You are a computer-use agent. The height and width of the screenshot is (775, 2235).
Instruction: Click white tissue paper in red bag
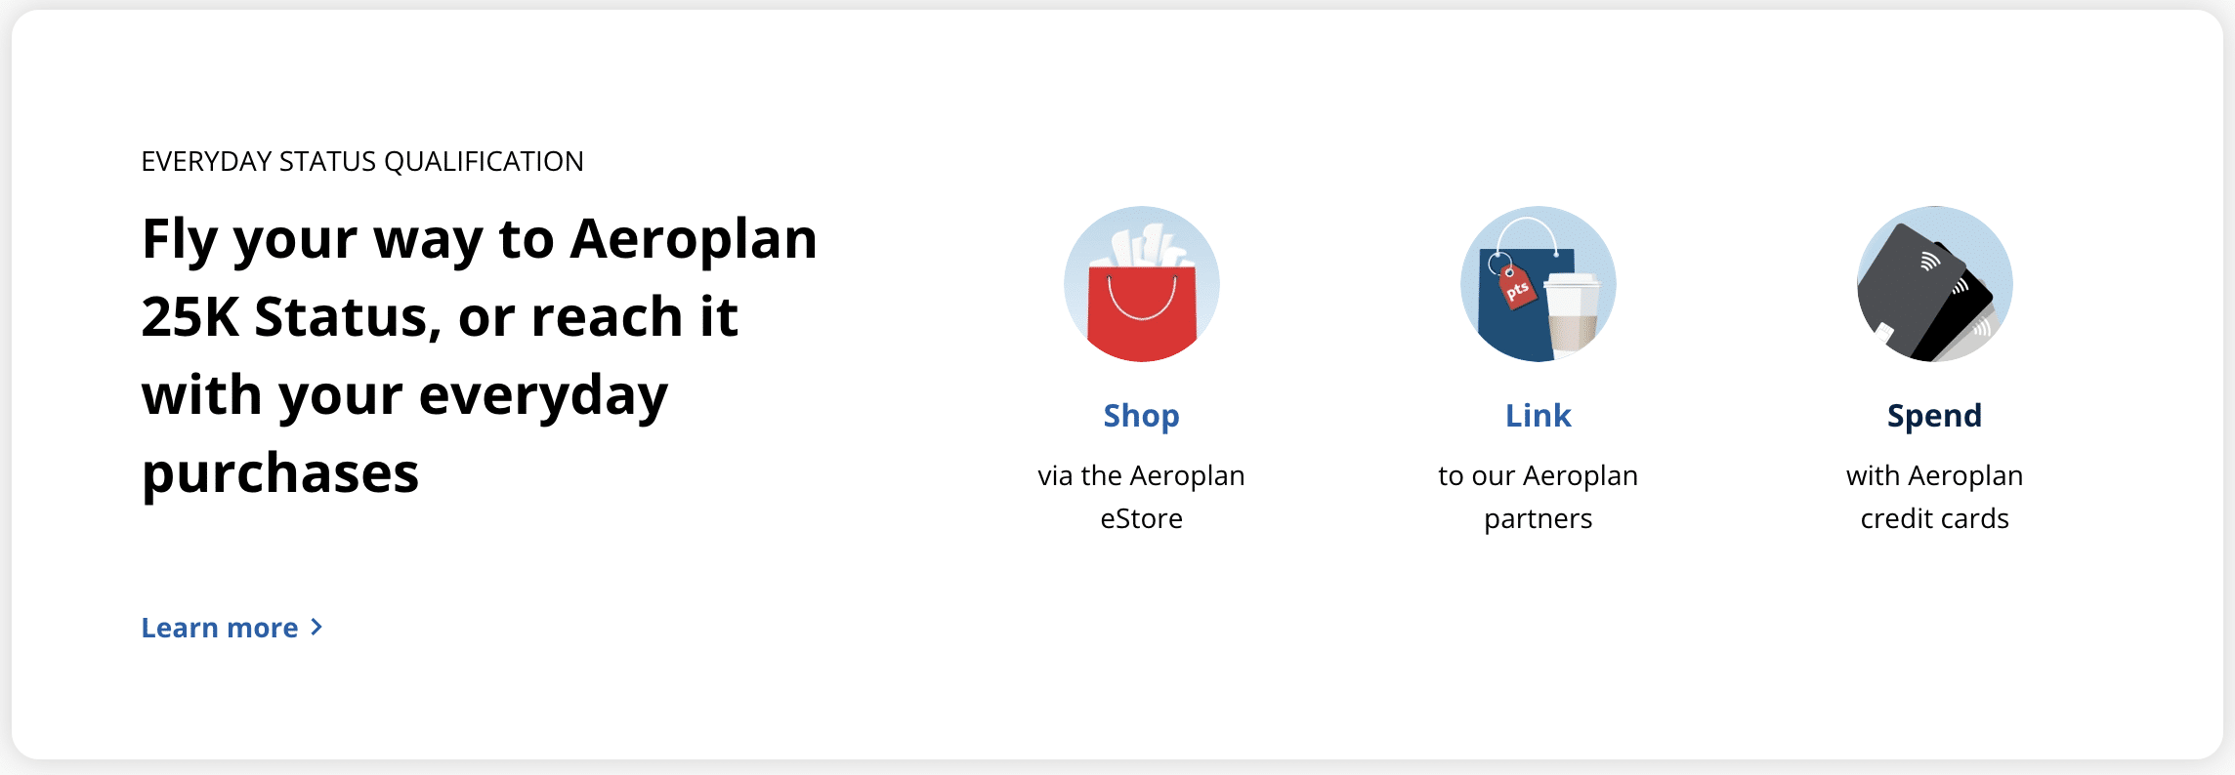(1145, 246)
